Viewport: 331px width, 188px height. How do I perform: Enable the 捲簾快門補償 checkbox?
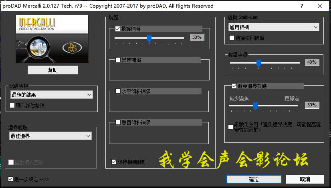232,38
